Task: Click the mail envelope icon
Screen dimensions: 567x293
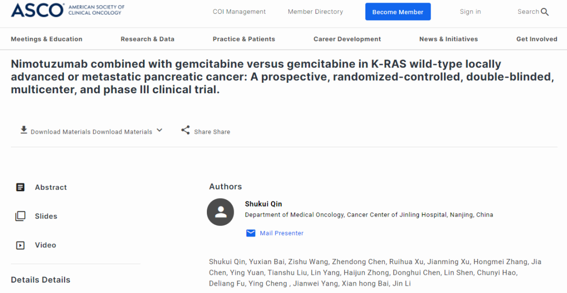Action: [251, 233]
